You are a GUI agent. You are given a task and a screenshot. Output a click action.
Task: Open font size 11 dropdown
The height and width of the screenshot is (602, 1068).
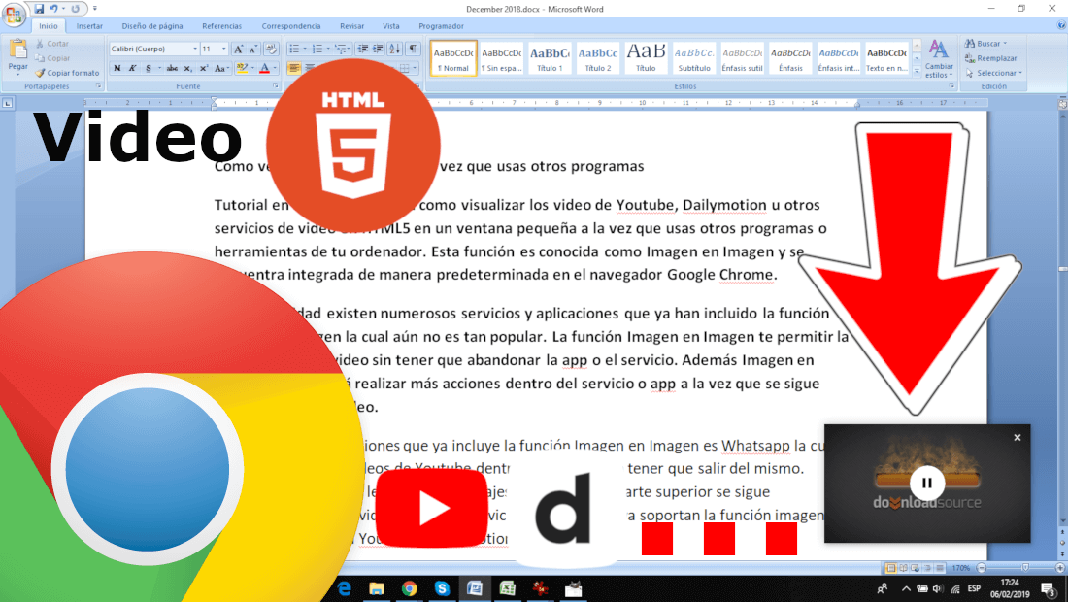(224, 49)
